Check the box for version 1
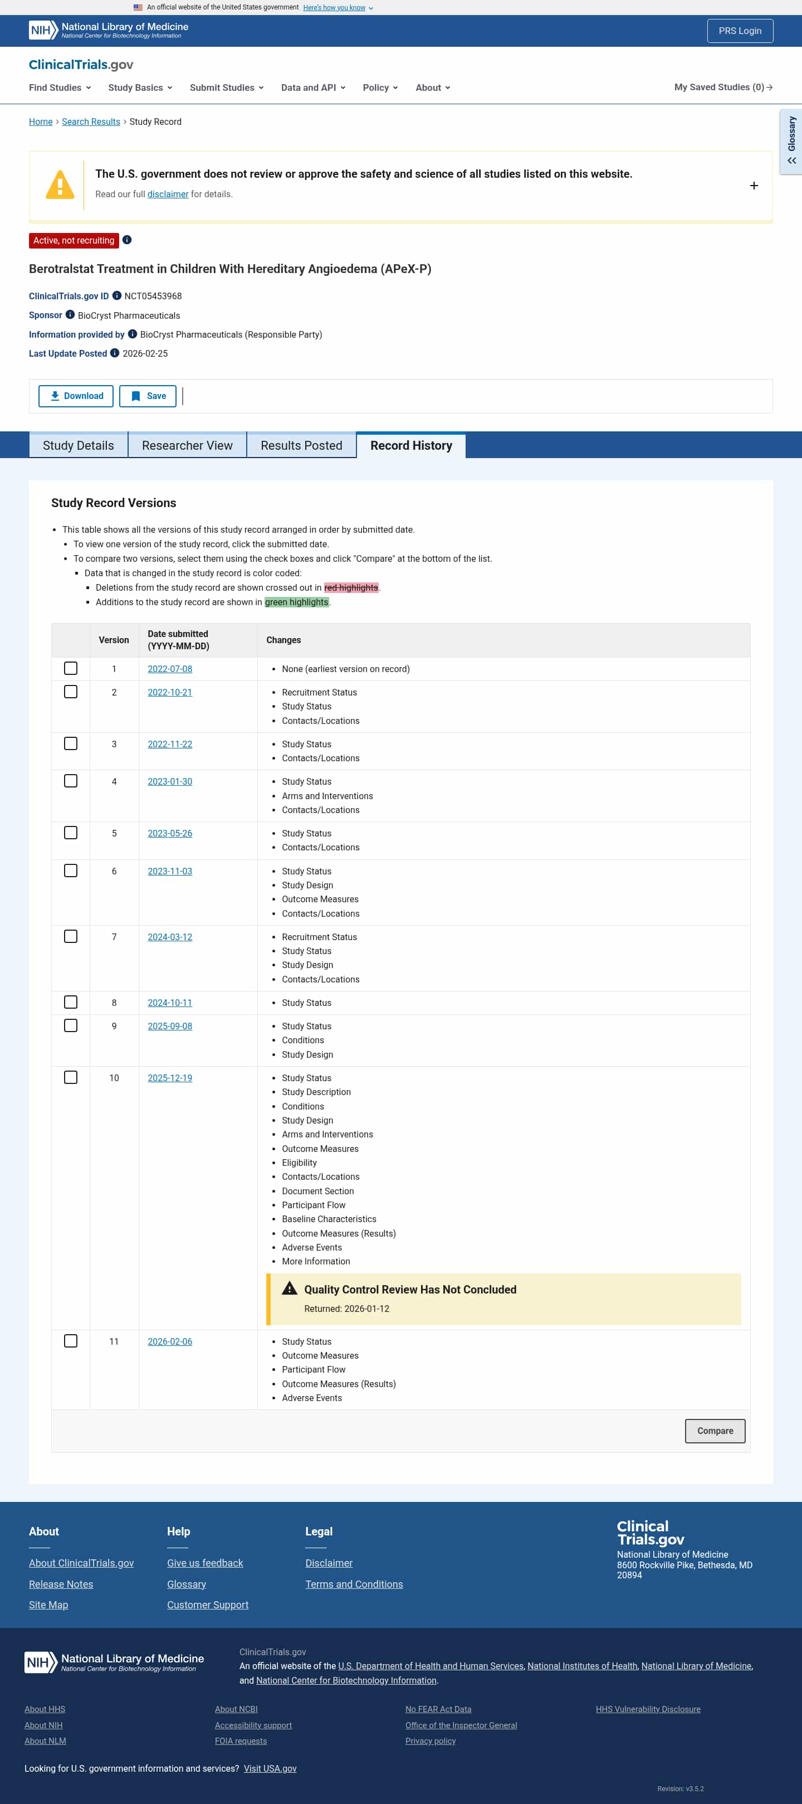 [x=71, y=668]
